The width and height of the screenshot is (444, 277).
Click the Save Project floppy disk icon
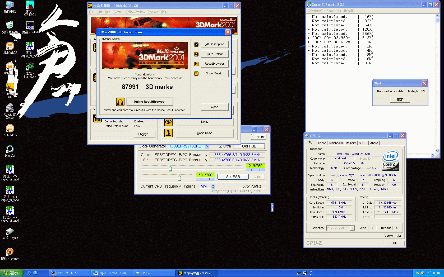196,54
